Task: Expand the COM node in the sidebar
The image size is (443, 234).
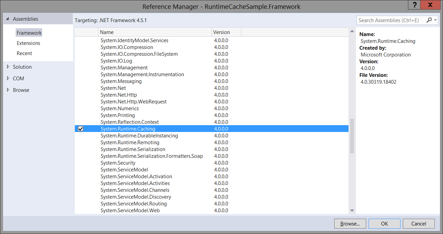Action: coord(8,78)
